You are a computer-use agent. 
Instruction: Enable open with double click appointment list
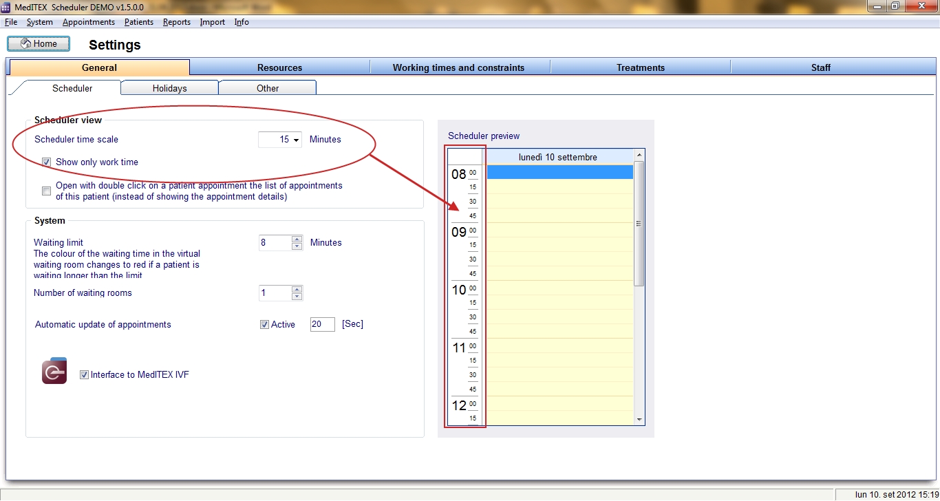point(47,191)
